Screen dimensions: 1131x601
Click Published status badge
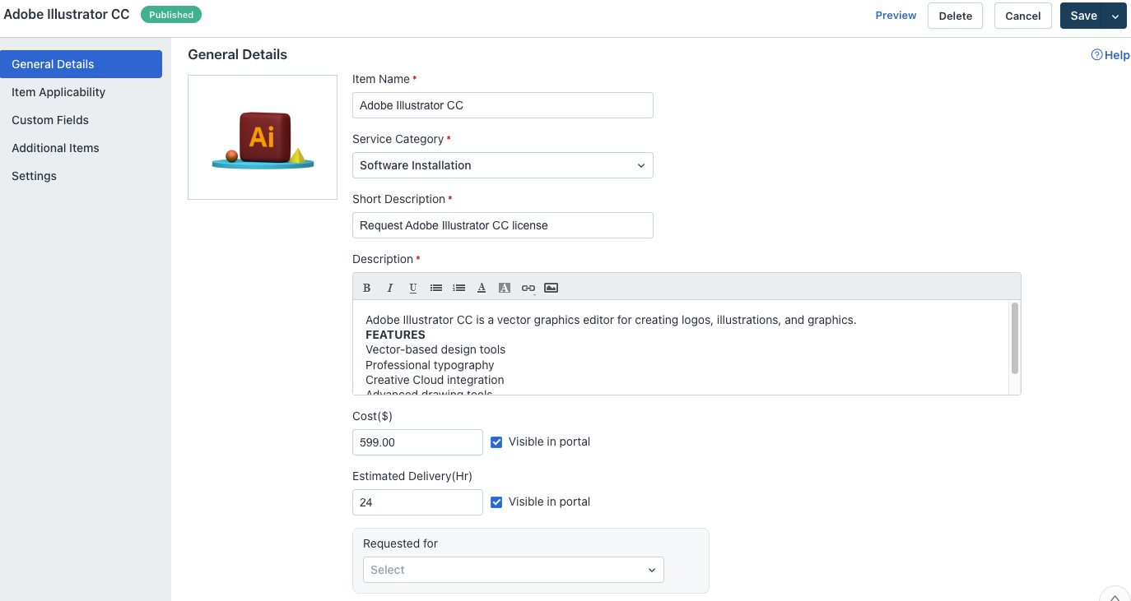171,15
